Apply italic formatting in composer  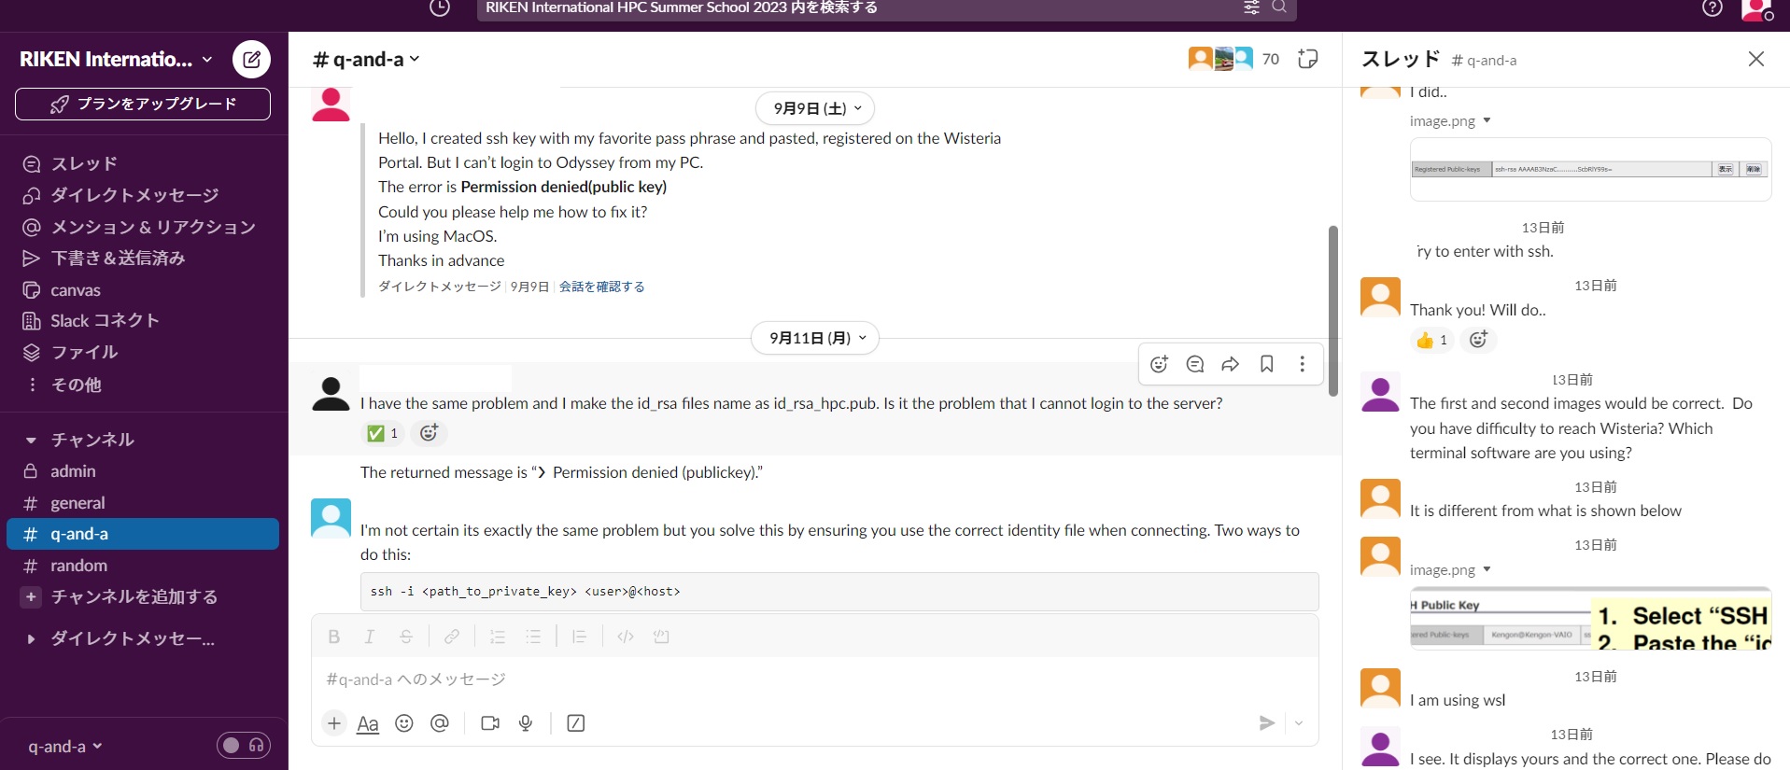click(370, 637)
